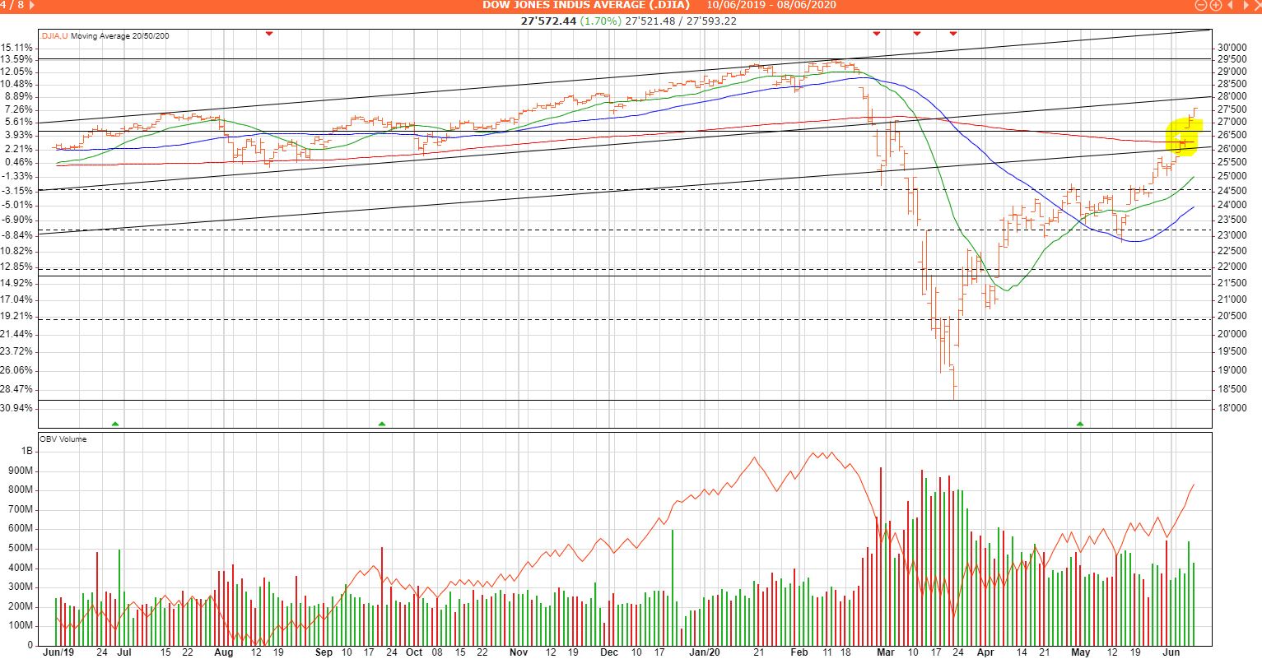Screen dimensions: 1262x659
Task: Go to previous period with left arrow
Action: (x=1230, y=5)
